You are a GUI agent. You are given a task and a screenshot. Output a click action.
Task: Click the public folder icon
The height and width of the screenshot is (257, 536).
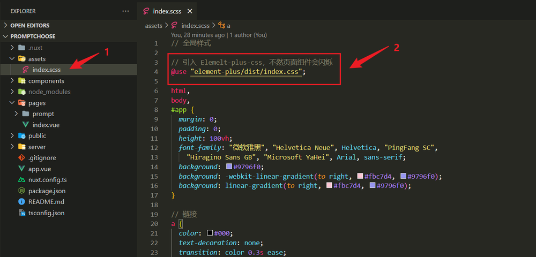[21, 135]
